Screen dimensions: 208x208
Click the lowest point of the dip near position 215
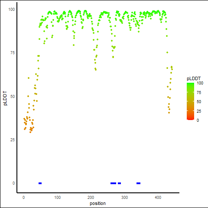96,70
